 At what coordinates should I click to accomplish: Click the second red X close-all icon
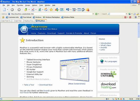(x=130, y=17)
